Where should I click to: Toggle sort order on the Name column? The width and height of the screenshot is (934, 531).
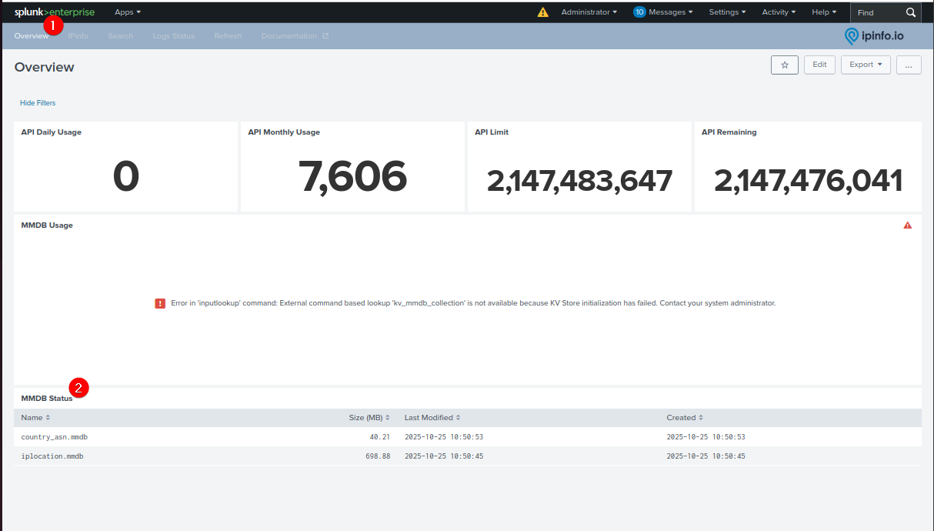click(35, 417)
